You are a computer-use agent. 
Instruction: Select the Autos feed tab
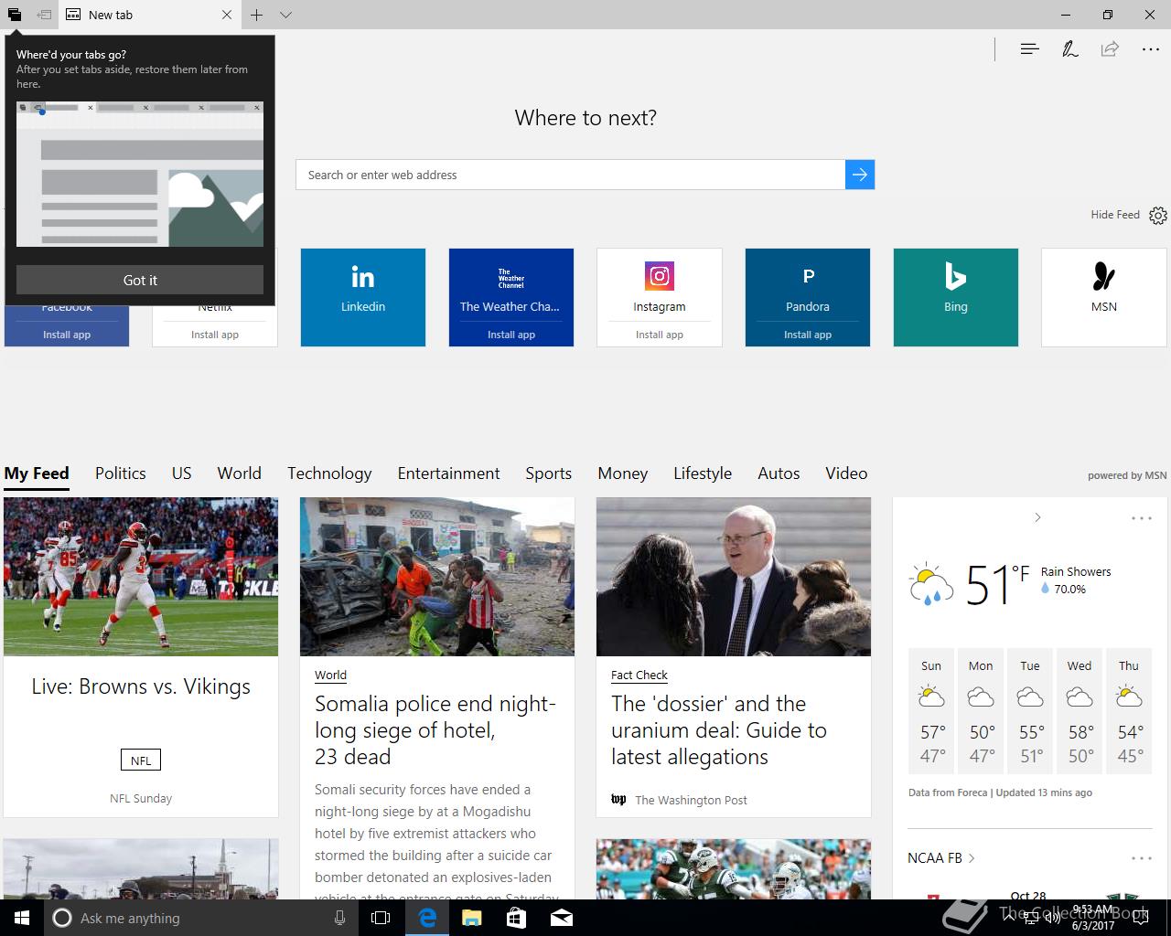pos(779,473)
